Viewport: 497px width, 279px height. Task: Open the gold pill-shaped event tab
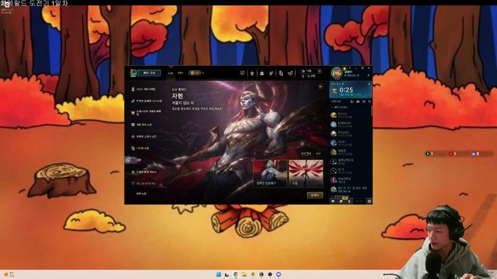(x=195, y=73)
